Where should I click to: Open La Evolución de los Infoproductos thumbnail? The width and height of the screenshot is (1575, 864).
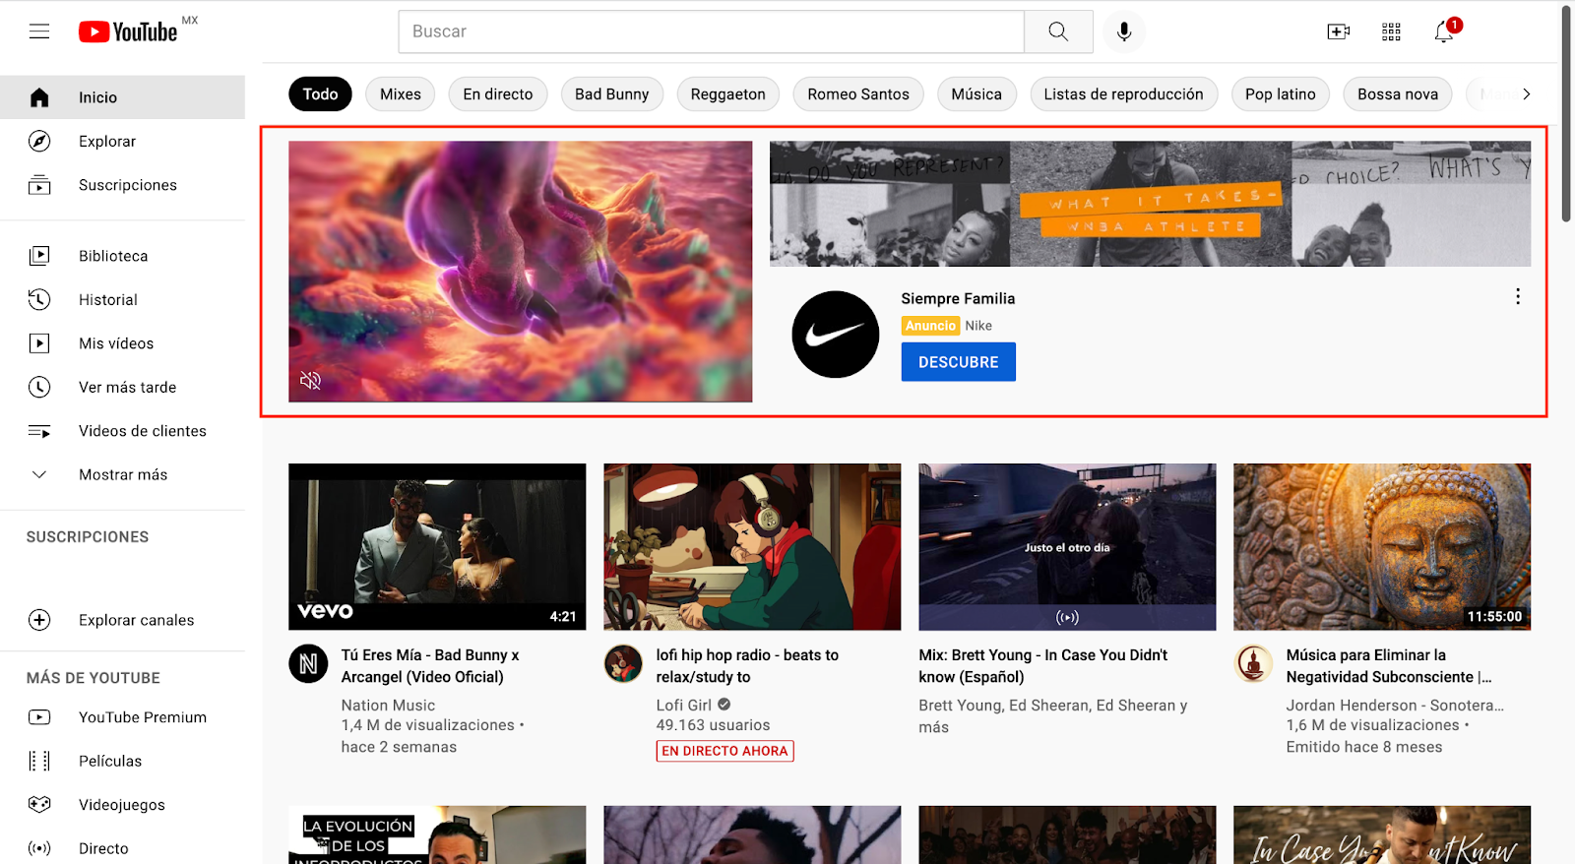[437, 834]
